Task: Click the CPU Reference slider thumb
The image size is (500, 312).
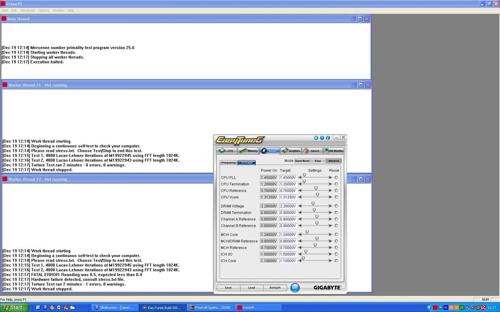Action: pyautogui.click(x=316, y=188)
